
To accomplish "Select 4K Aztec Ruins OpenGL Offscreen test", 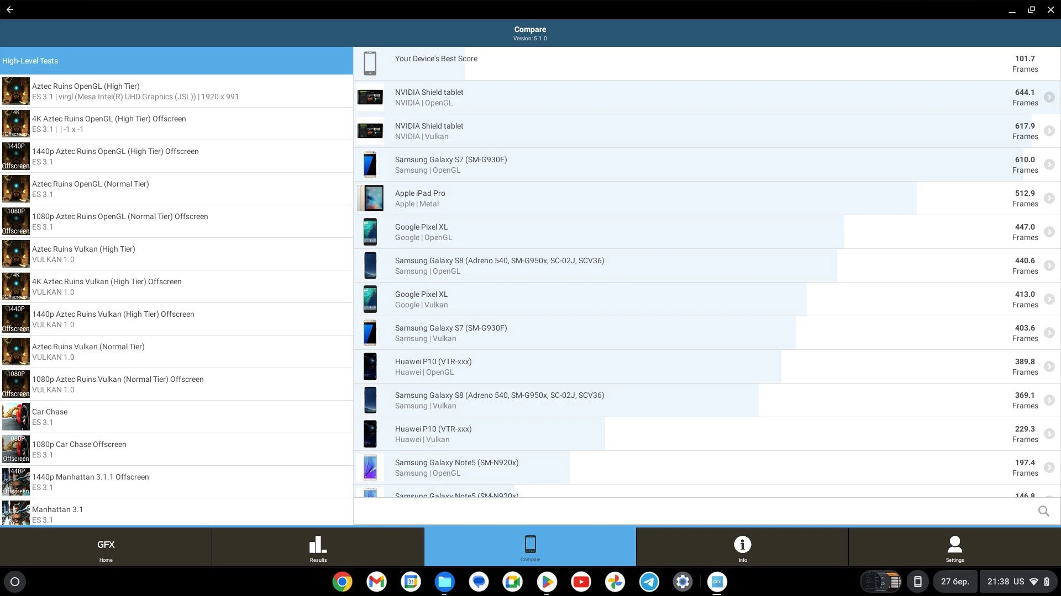I will click(x=176, y=124).
